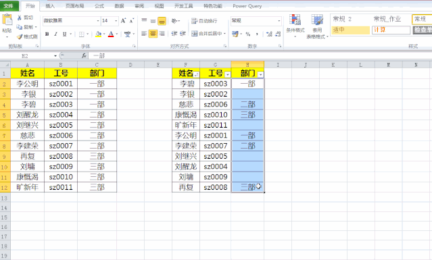Viewport: 432px width, 260px height.
Task: Align text left
Action: pos(144,34)
